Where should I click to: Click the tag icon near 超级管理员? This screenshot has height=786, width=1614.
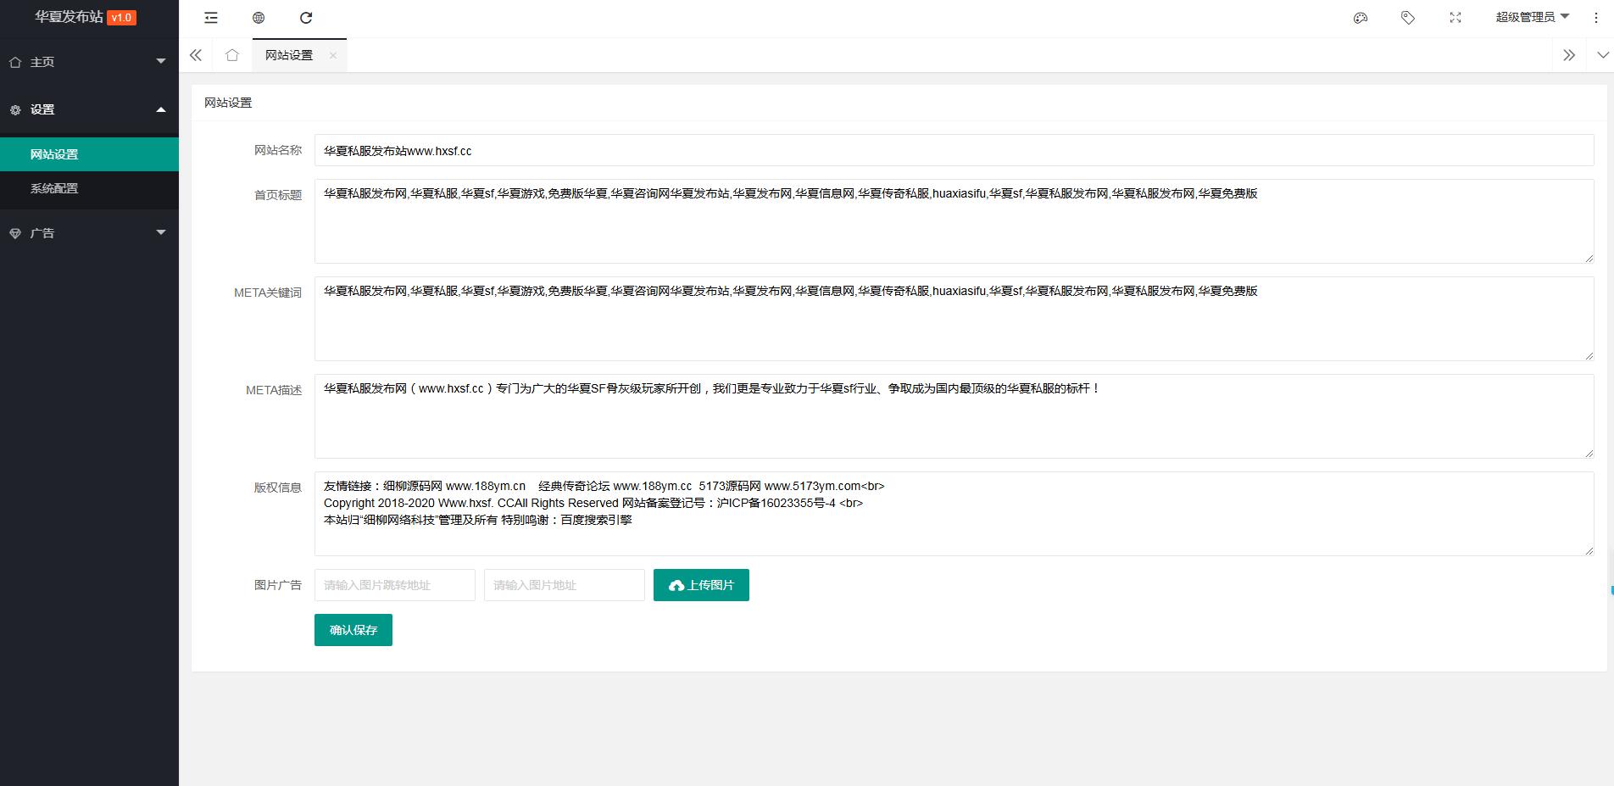(x=1408, y=17)
